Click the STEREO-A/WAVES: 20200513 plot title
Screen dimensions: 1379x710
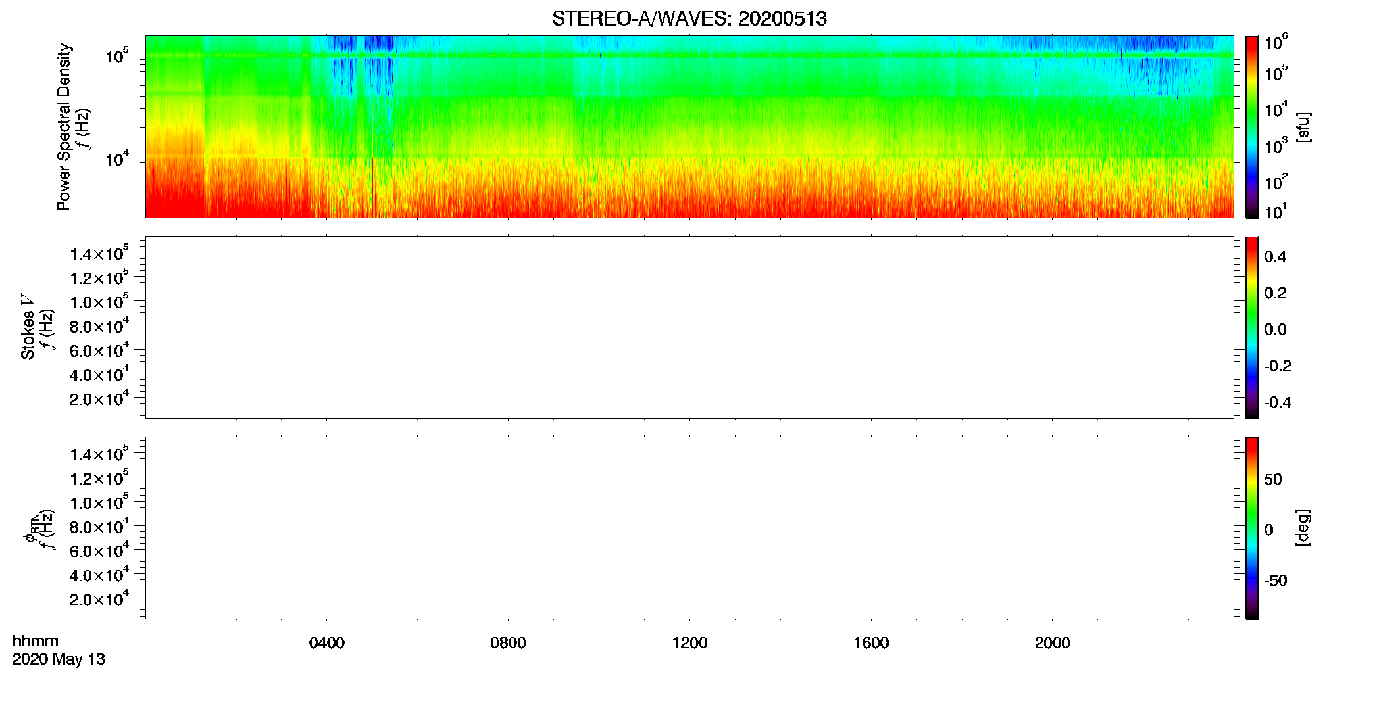click(x=689, y=18)
